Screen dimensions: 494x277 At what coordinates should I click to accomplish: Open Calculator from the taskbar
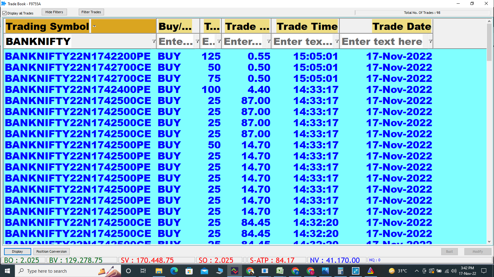pos(340,271)
